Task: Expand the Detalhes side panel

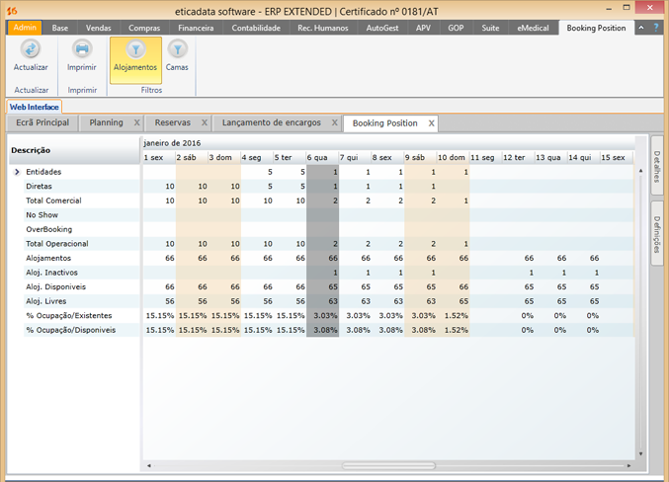Action: 656,166
